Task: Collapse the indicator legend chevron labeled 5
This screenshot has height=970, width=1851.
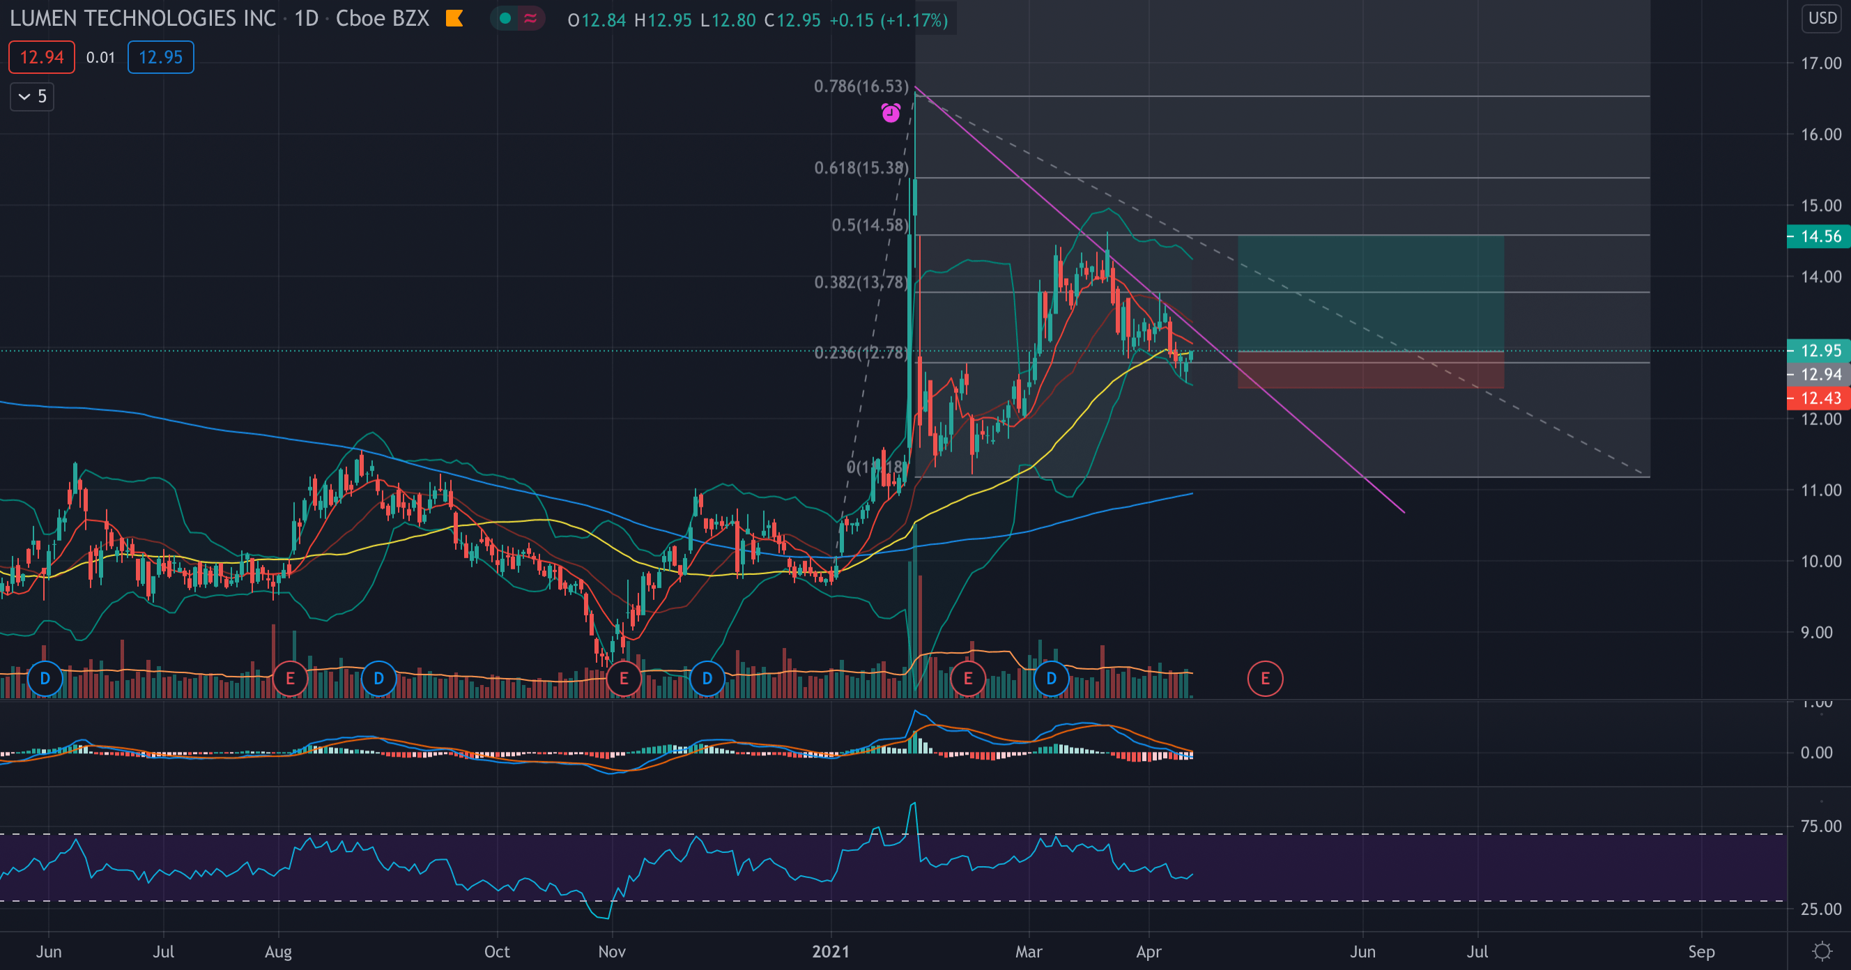Action: (x=31, y=96)
